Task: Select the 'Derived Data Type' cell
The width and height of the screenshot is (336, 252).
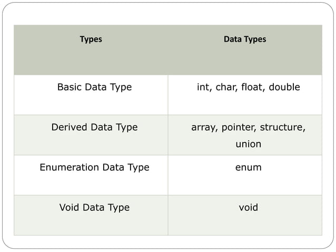Action: pos(94,128)
